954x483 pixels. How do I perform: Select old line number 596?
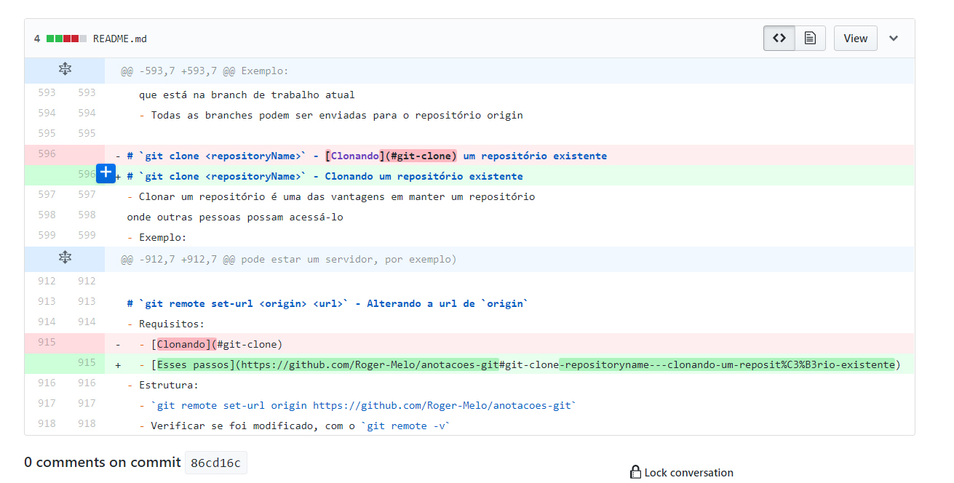click(47, 153)
